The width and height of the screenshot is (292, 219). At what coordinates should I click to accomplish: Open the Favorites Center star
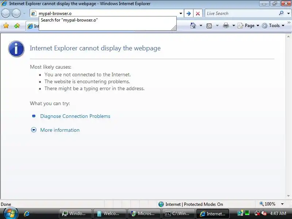tap(6, 26)
